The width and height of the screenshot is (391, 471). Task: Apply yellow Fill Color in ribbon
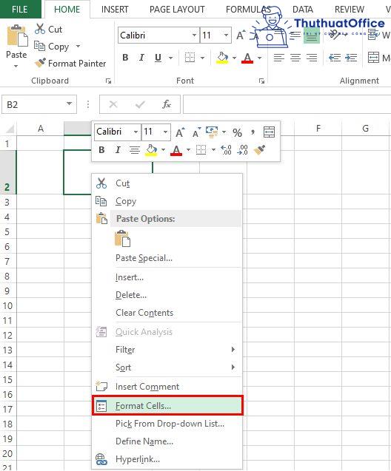pyautogui.click(x=222, y=58)
